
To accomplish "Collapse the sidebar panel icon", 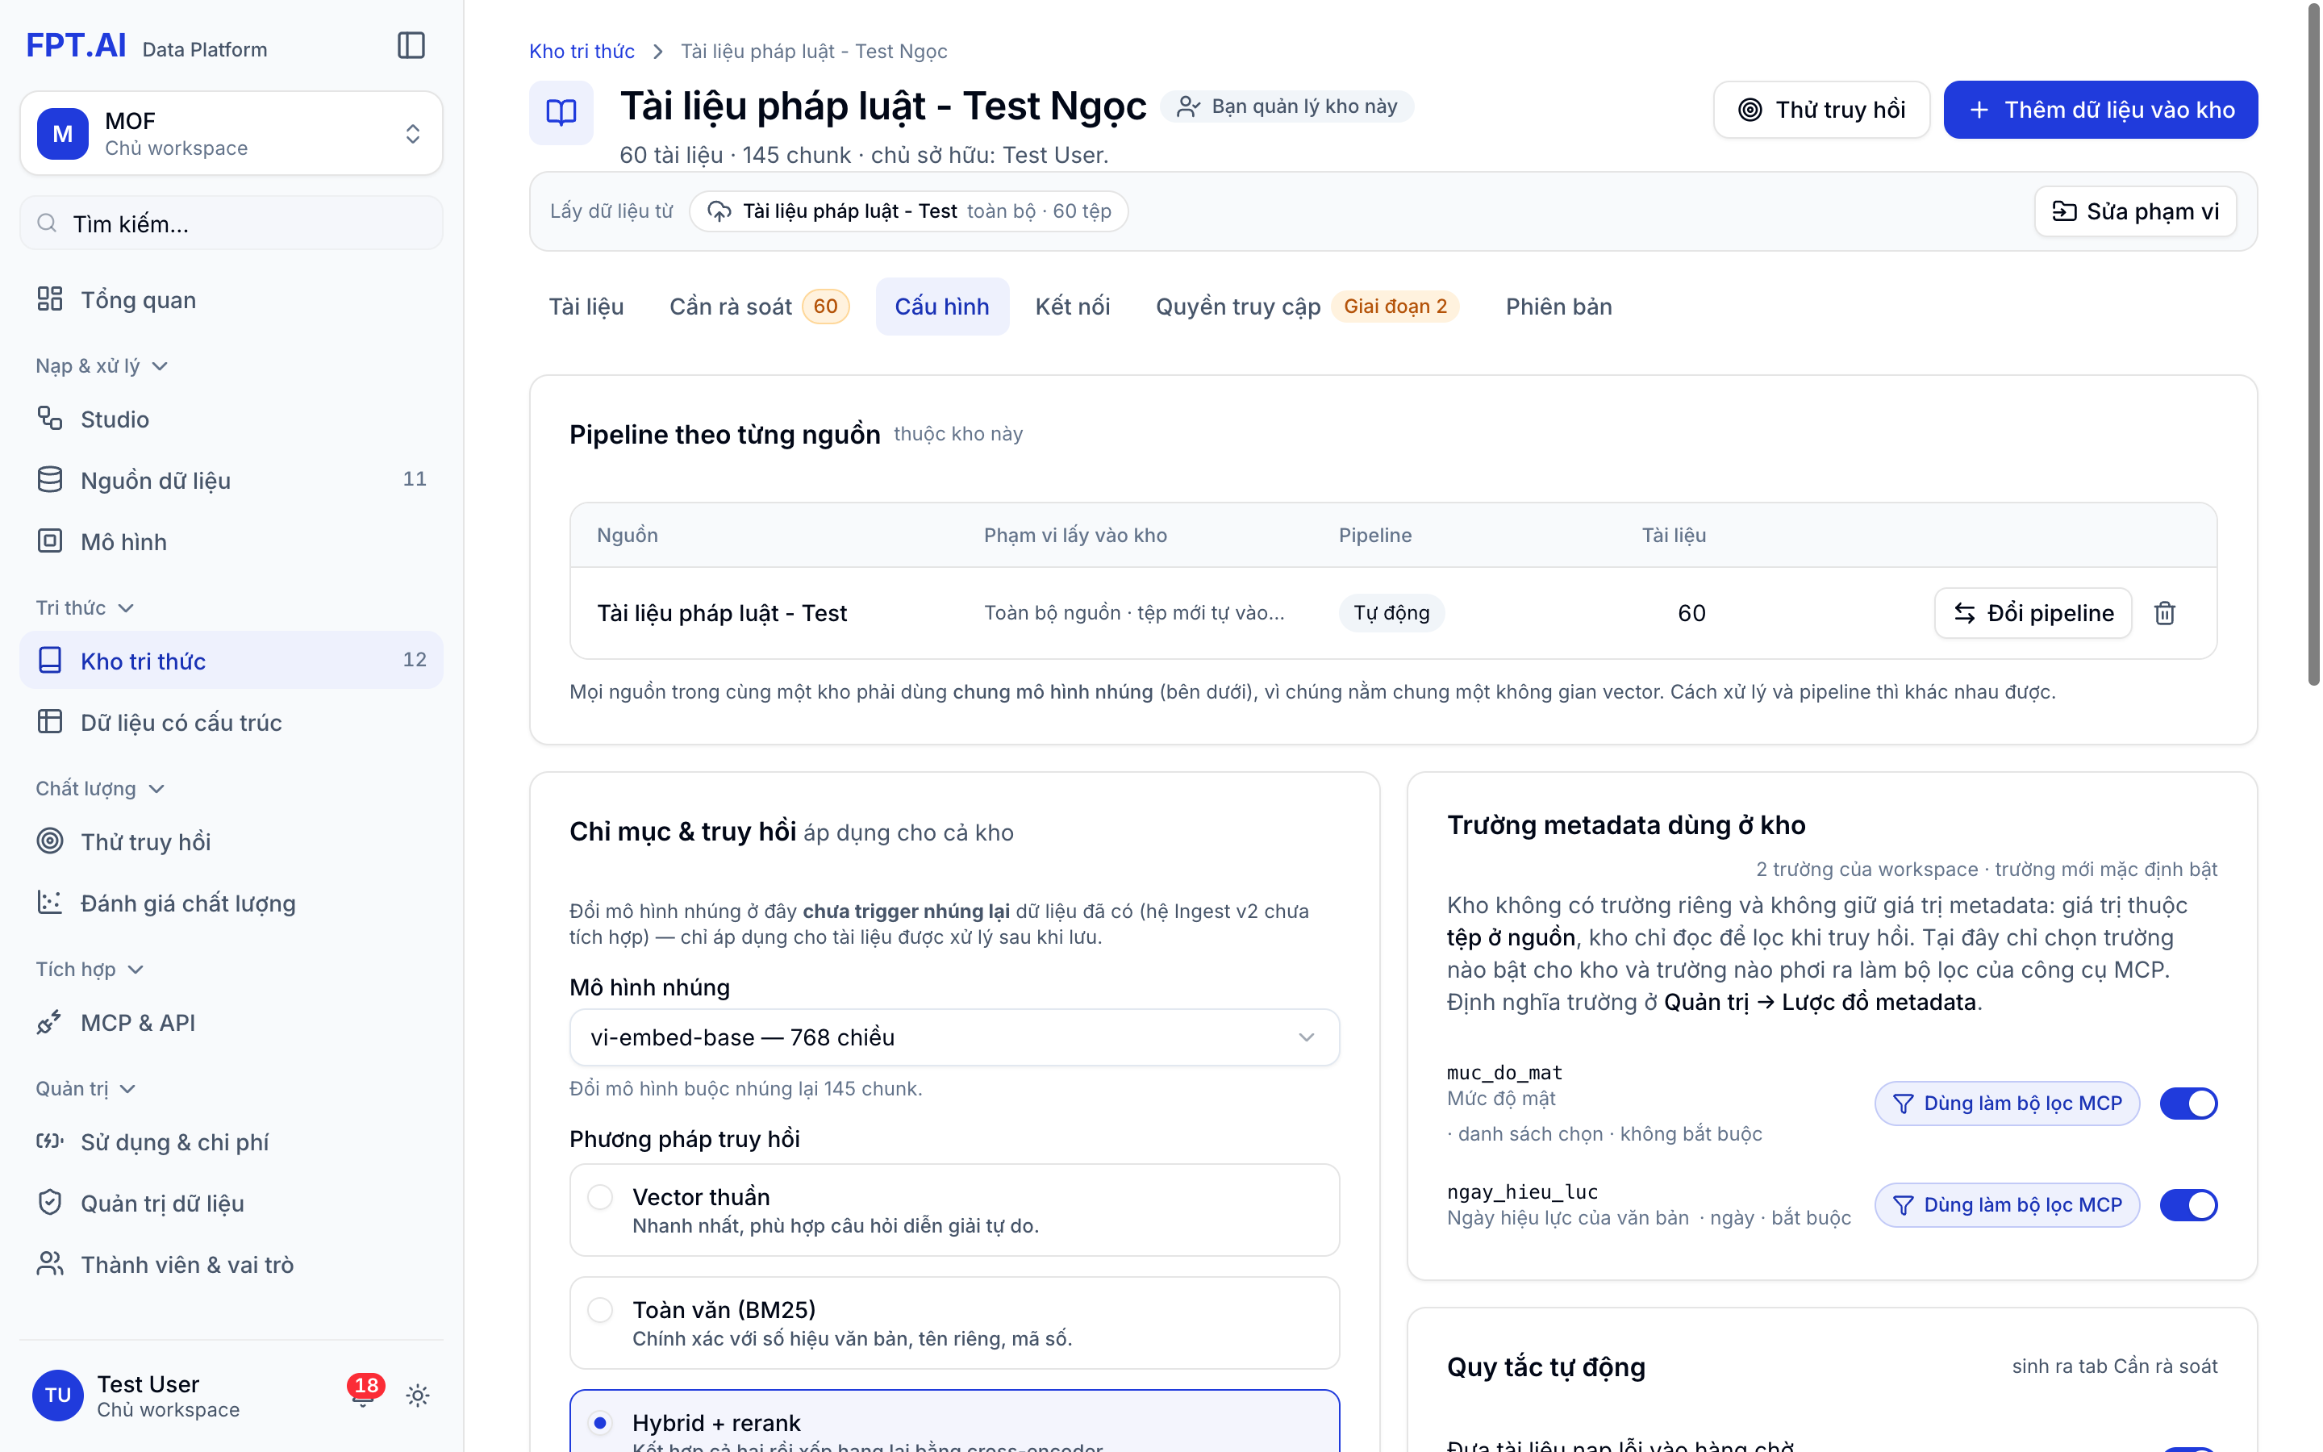I will pyautogui.click(x=411, y=45).
